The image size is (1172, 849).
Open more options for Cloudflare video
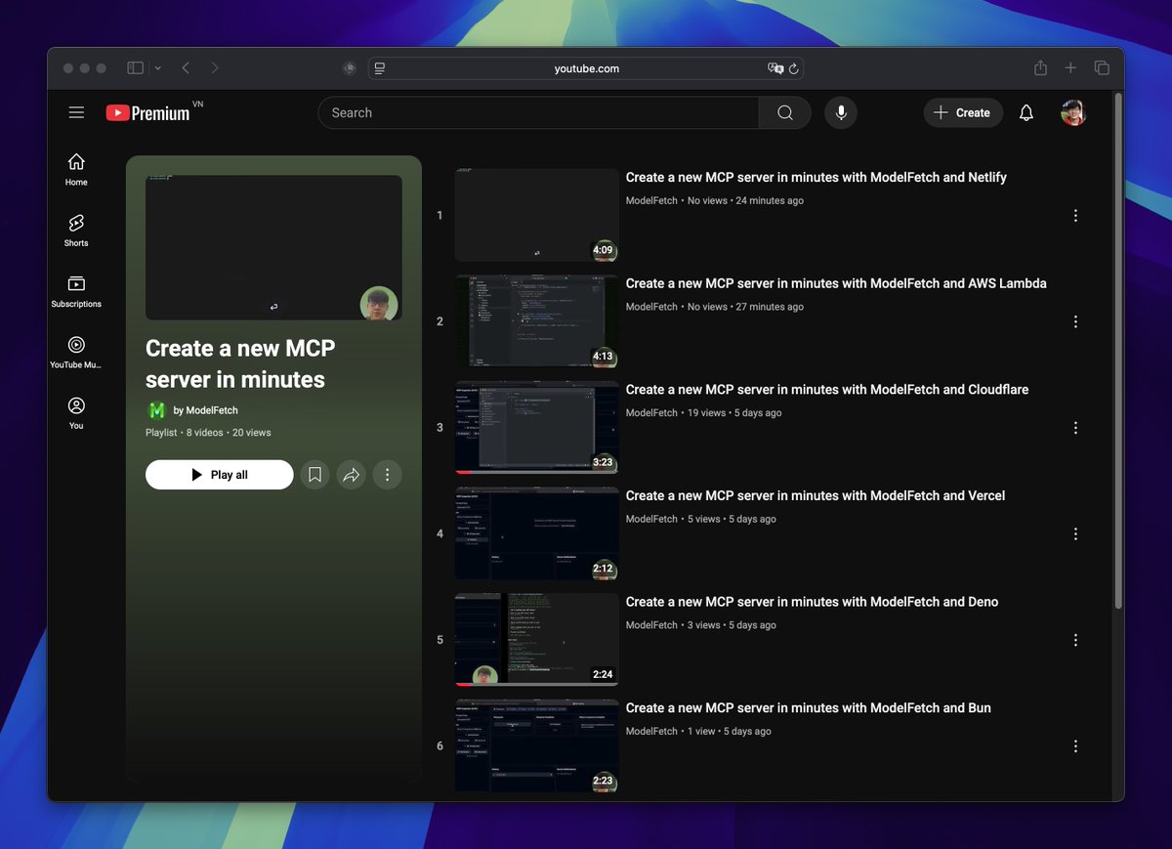click(1075, 428)
